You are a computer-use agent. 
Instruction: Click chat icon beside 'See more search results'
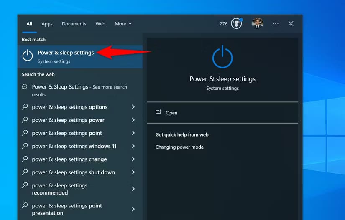25,86
